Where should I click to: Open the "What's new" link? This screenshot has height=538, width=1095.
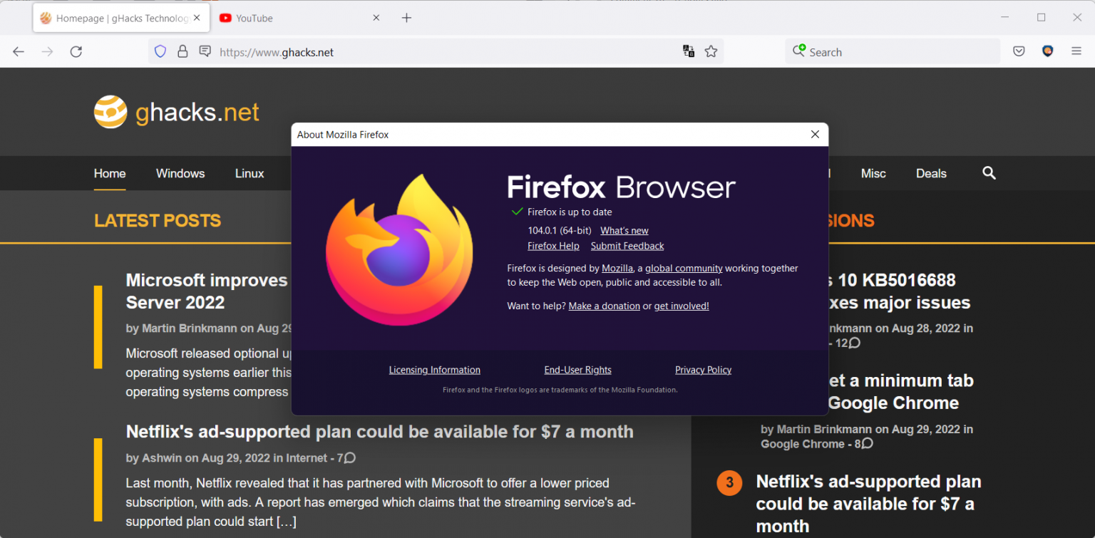[624, 230]
